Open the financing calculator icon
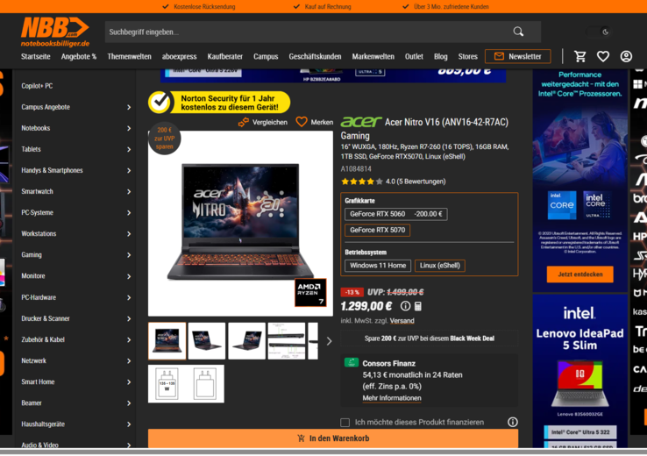 (x=417, y=306)
